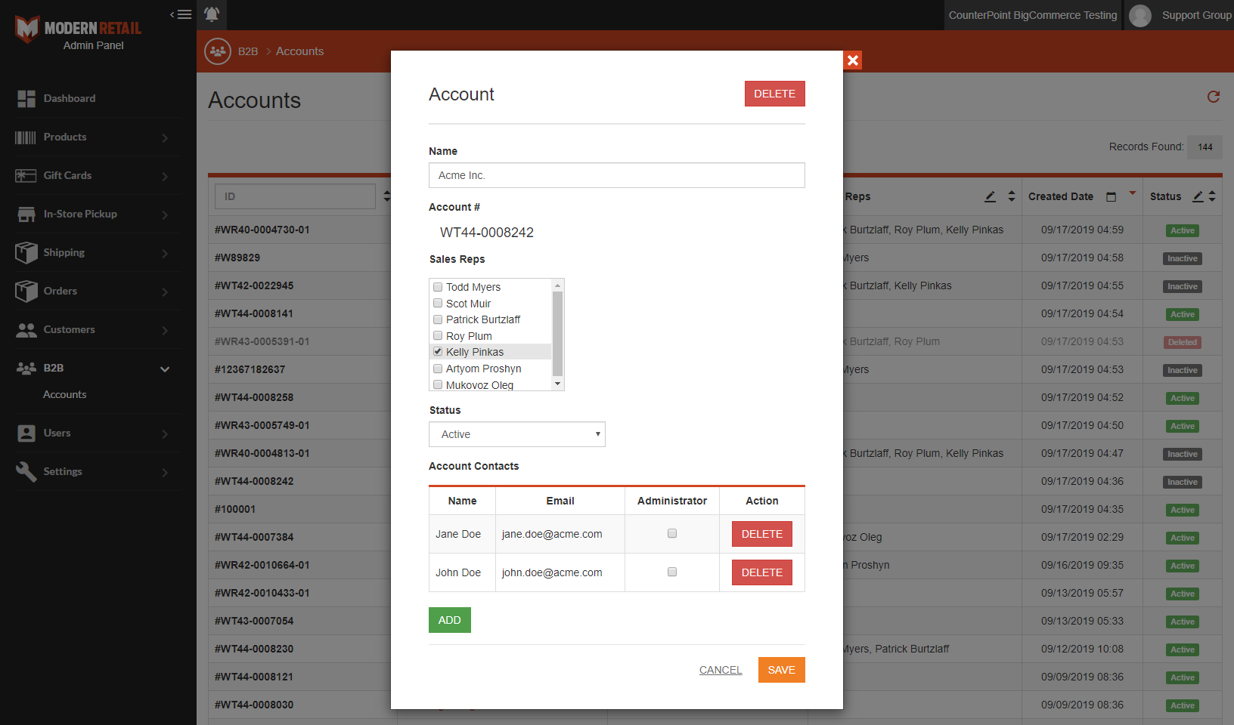The height and width of the screenshot is (725, 1234).
Task: Save the account changes
Action: [782, 670]
